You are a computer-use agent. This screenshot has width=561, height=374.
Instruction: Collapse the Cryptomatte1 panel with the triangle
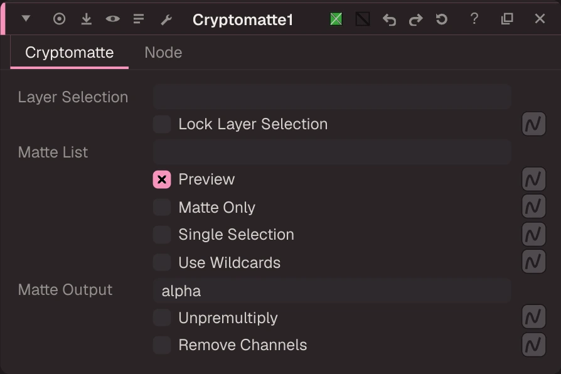pos(26,18)
